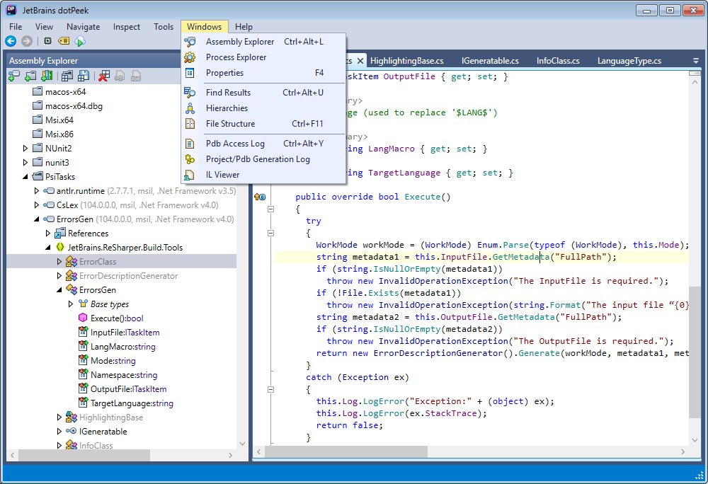Open IL Viewer from Windows menu
Viewport: 708px width, 484px height.
(222, 175)
